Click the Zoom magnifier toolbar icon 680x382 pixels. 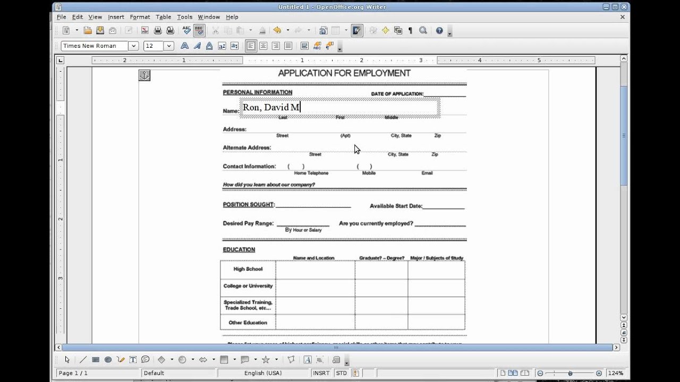tap(423, 31)
